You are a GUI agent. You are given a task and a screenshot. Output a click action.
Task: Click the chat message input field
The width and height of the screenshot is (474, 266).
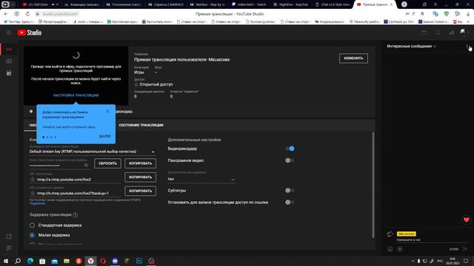(x=433, y=240)
